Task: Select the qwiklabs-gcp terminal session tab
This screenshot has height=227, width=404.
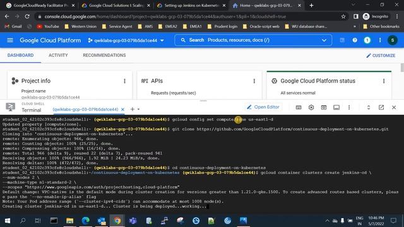Action: click(85, 109)
